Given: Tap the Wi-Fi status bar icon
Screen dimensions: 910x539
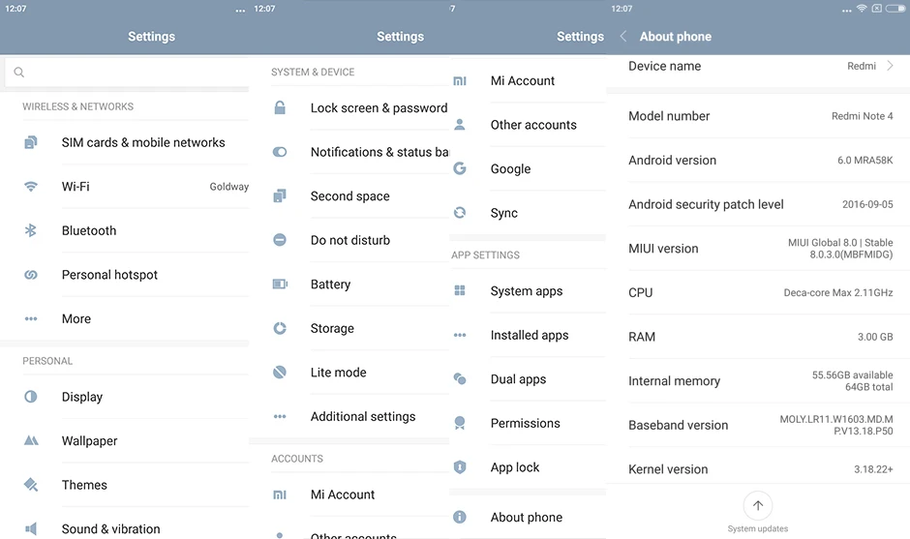Looking at the screenshot, I should (862, 9).
